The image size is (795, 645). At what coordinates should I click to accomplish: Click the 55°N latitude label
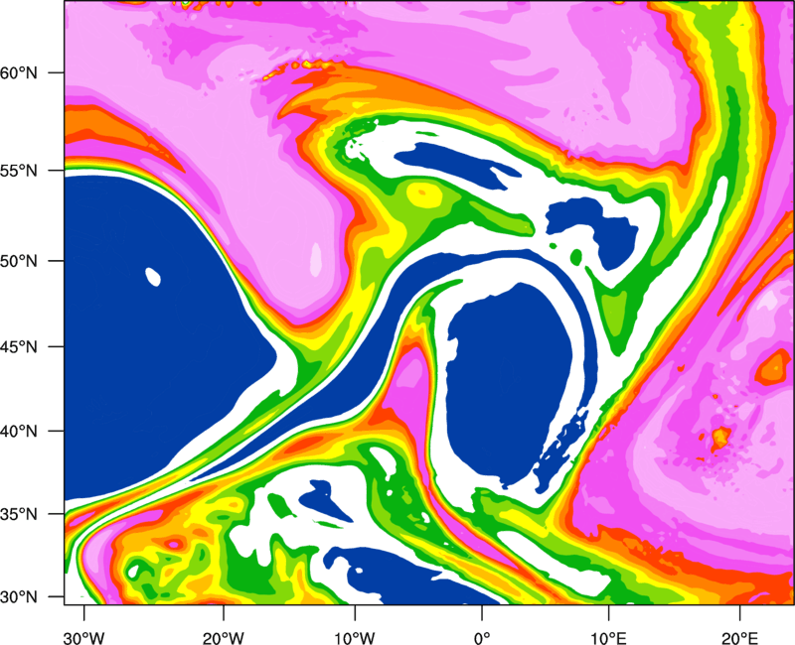[19, 171]
